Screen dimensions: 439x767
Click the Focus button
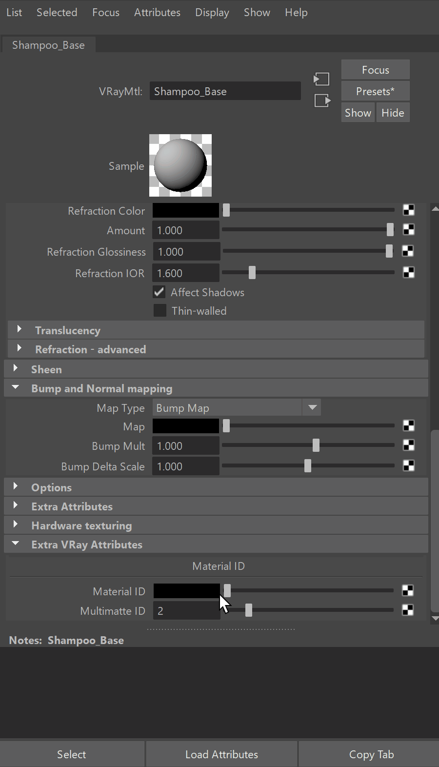coord(375,70)
